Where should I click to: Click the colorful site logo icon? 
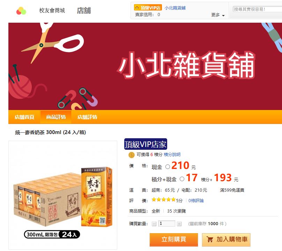(21, 11)
